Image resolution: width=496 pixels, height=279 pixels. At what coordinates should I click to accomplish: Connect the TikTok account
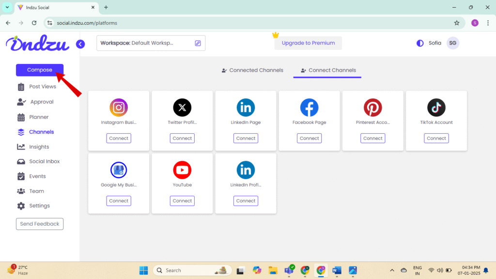point(436,138)
